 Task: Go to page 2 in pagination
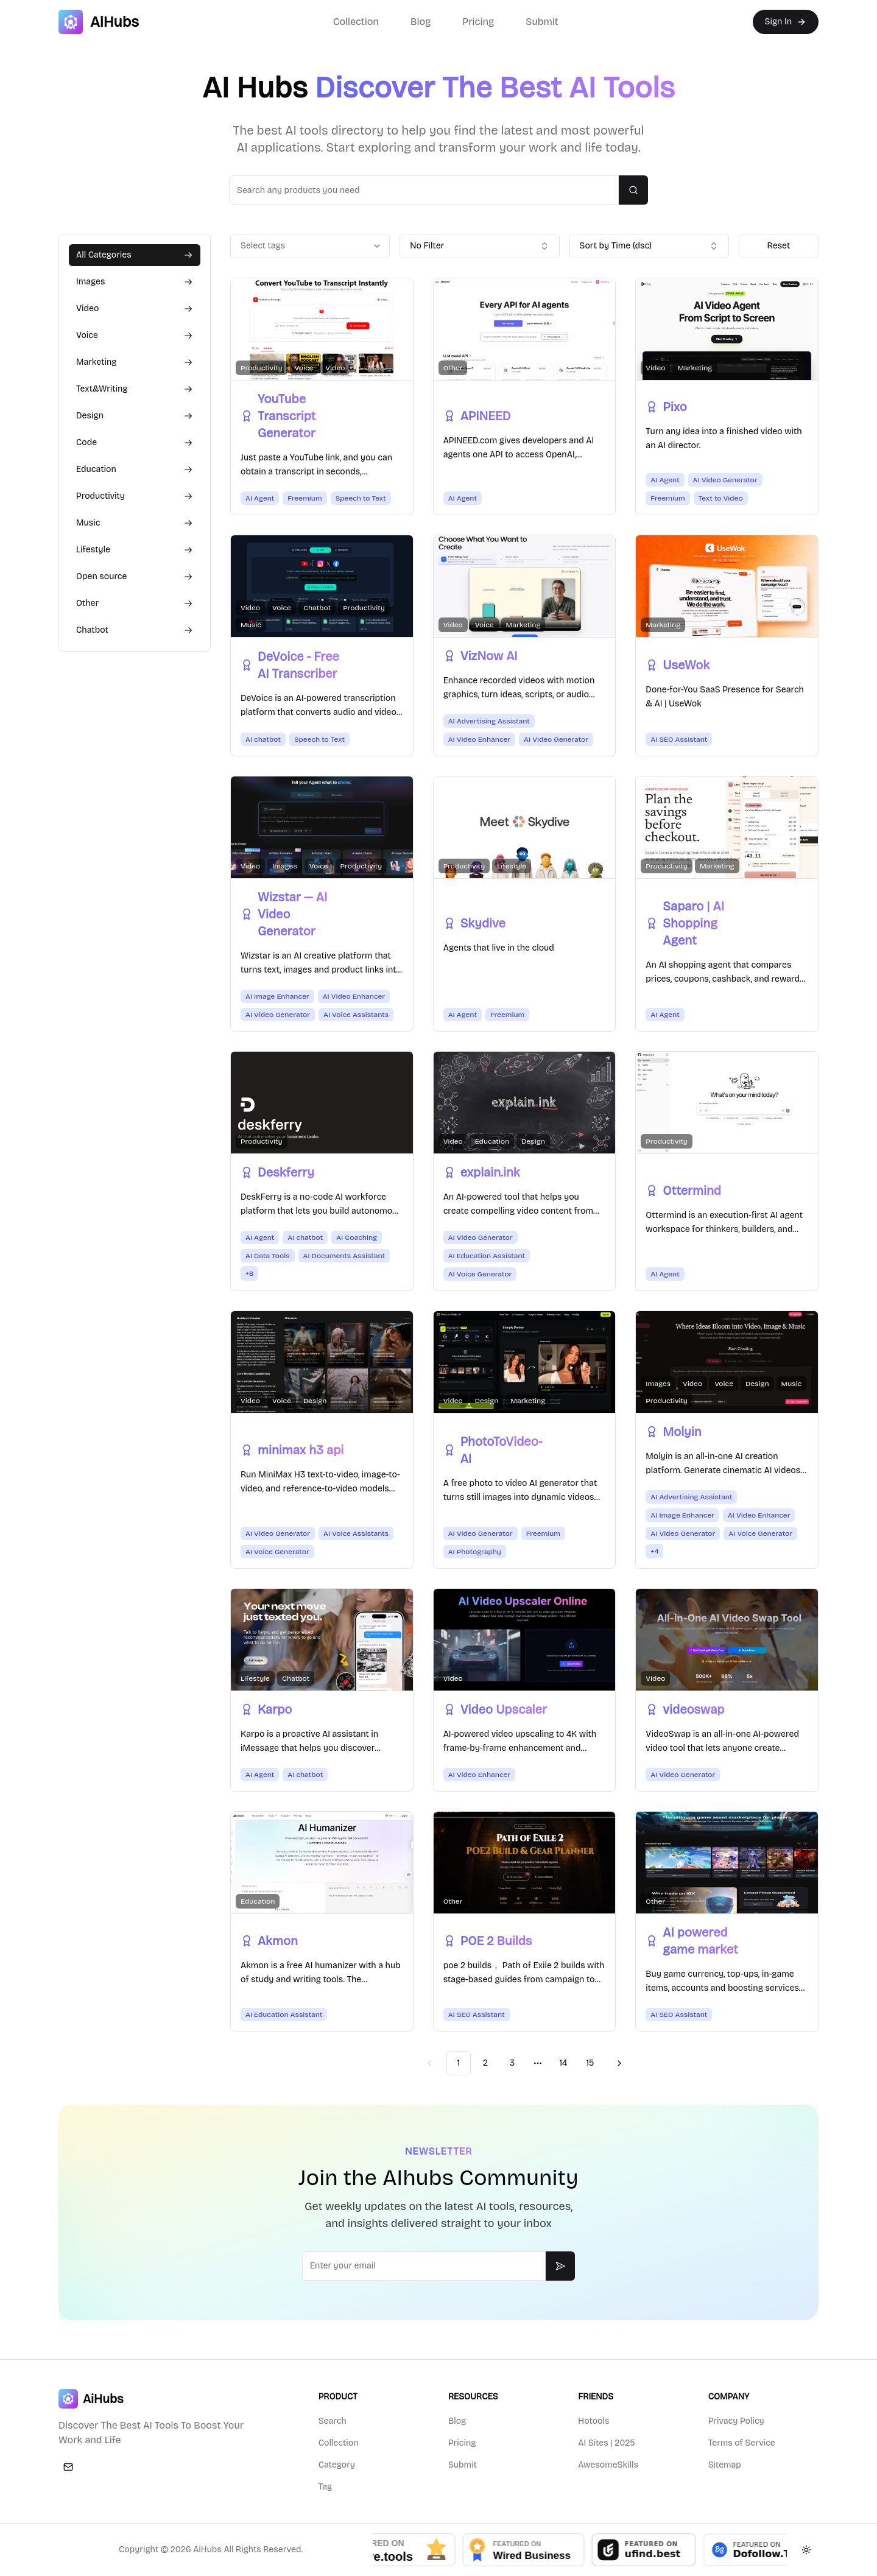click(x=485, y=2062)
